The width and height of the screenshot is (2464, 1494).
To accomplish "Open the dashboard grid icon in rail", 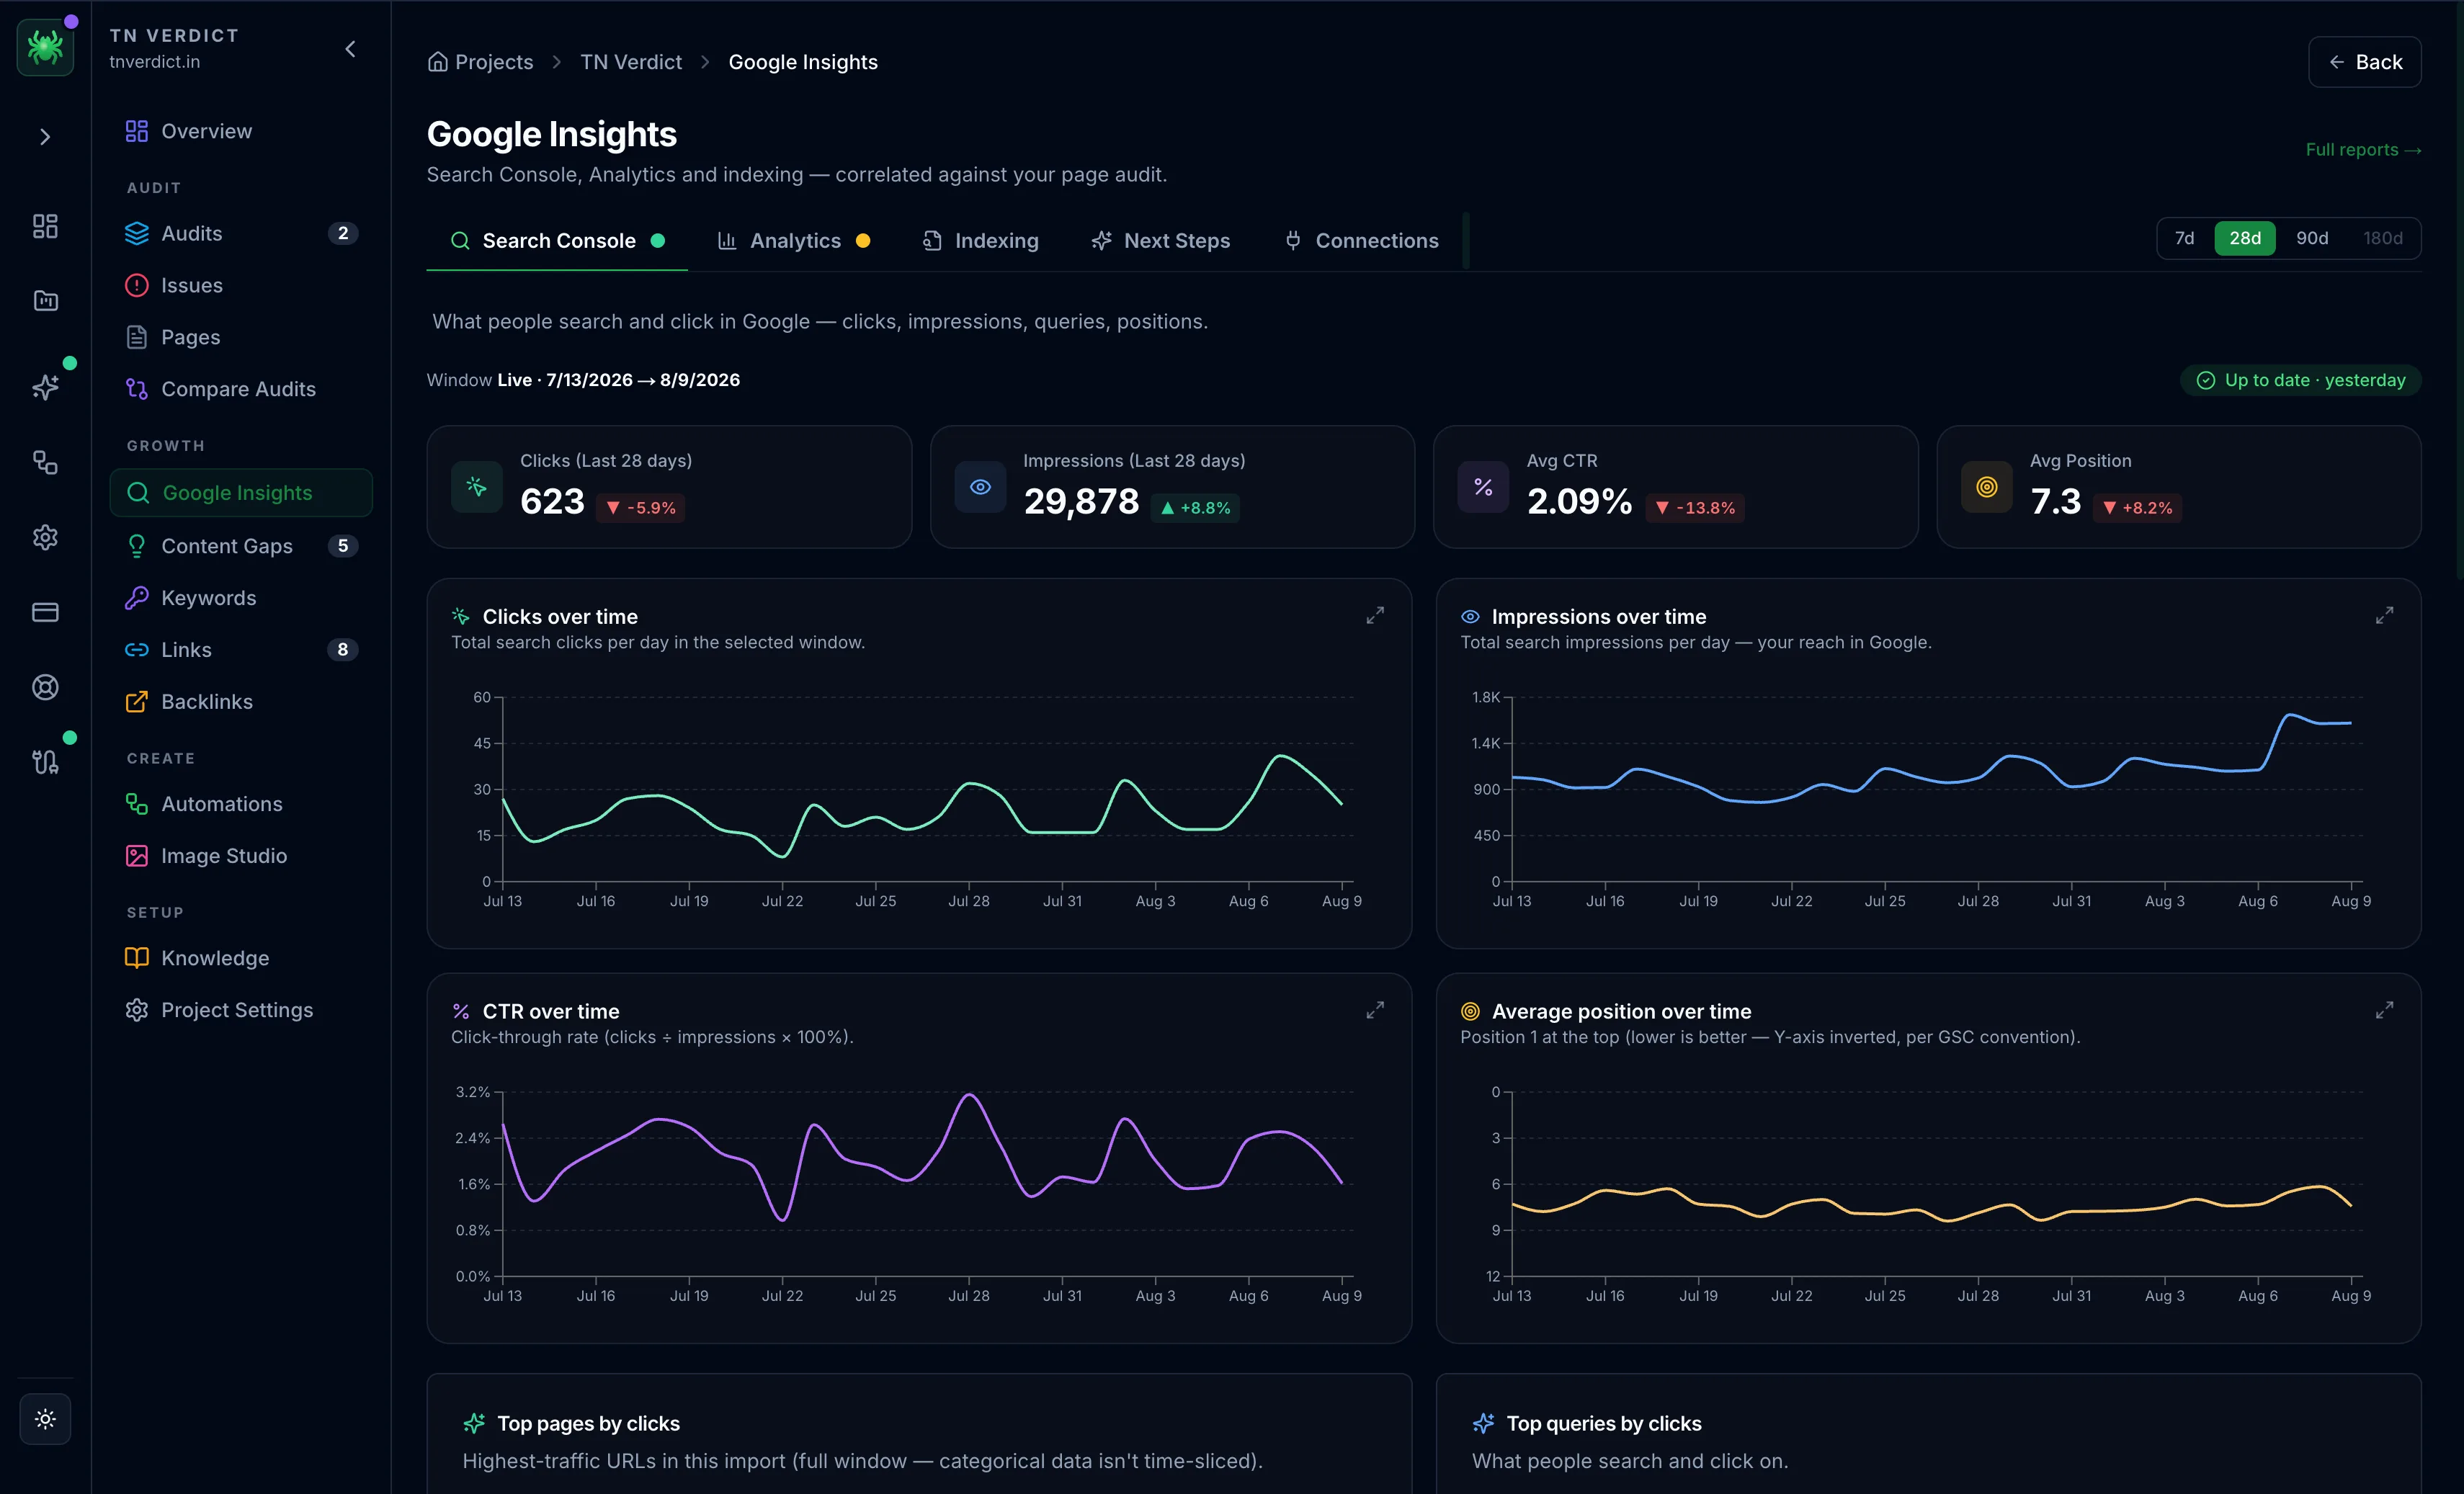I will [x=45, y=226].
